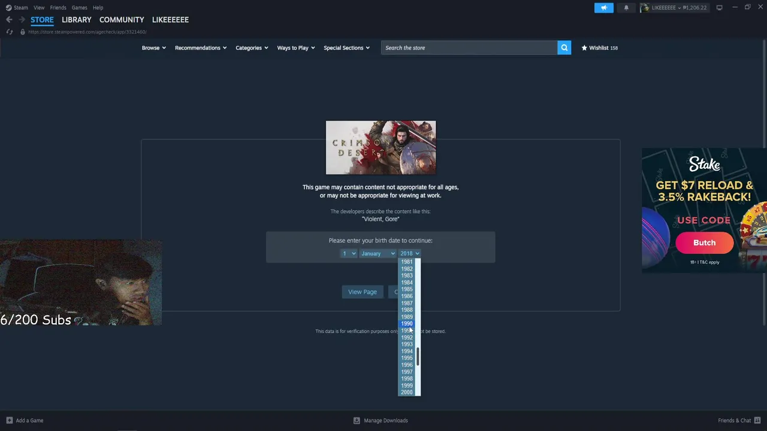Click the year dropdown showing 2018

[x=410, y=254]
